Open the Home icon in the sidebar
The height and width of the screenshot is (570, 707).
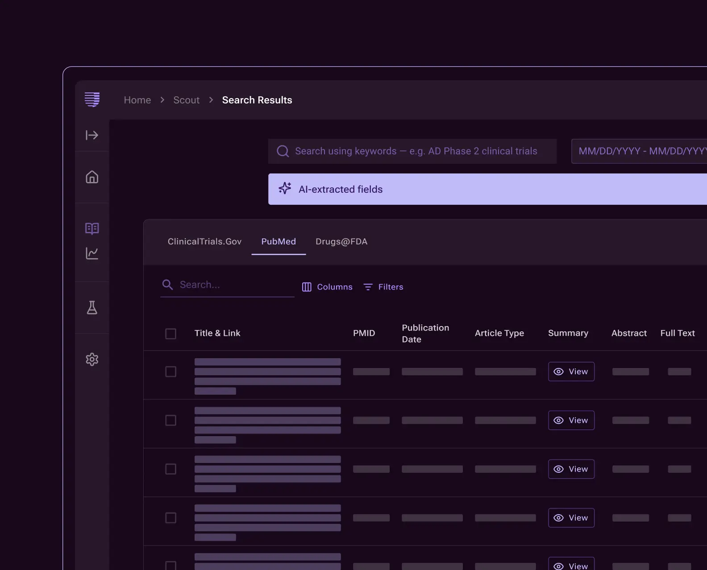[x=92, y=177]
